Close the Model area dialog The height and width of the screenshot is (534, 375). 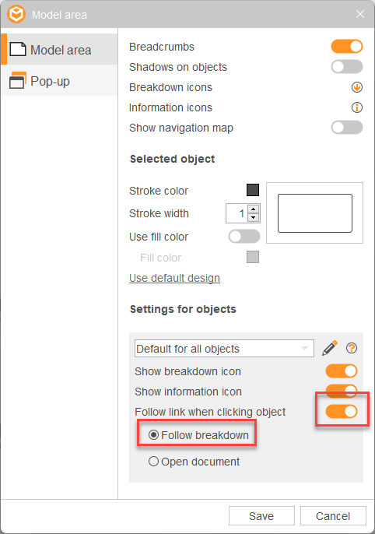pyautogui.click(x=360, y=14)
